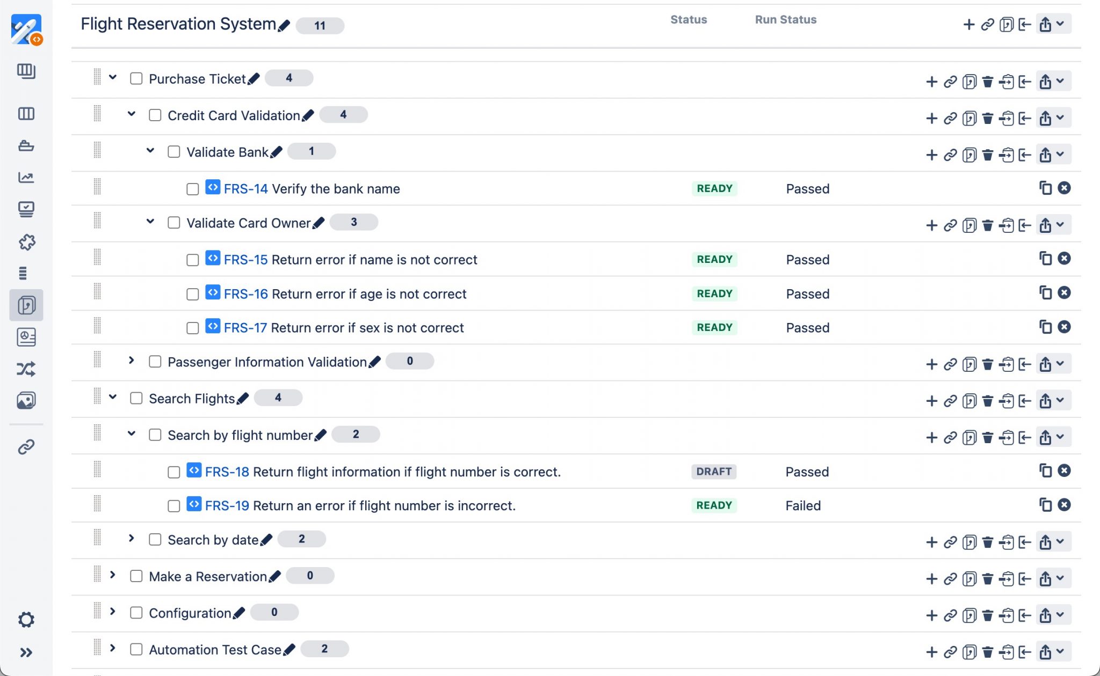Open the FRS-16 test case link
The image size is (1100, 676).
(x=245, y=294)
